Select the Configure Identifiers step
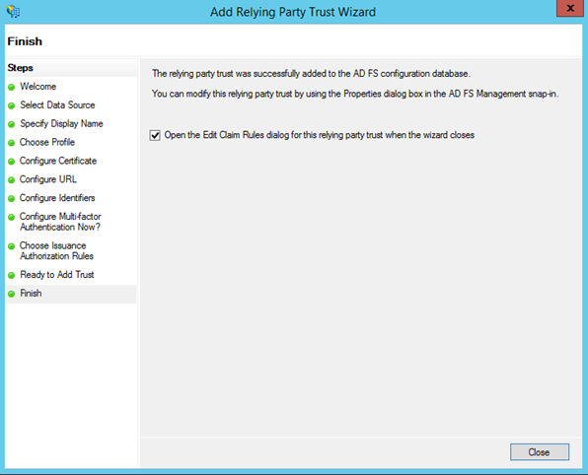Image resolution: width=588 pixels, height=475 pixels. click(57, 198)
